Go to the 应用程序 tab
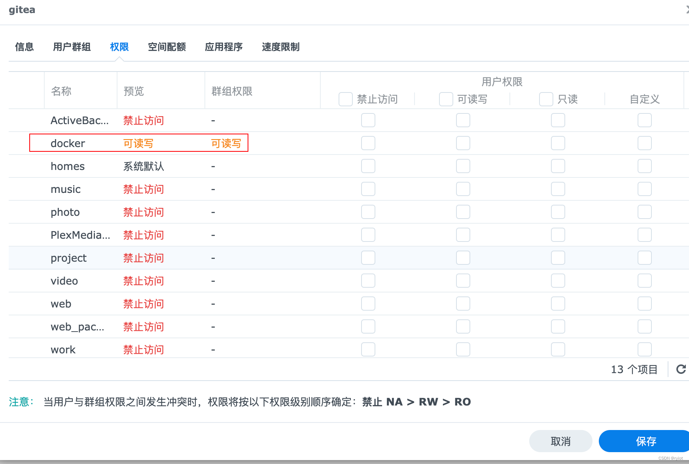Screen dimensions: 689x464 [224, 47]
